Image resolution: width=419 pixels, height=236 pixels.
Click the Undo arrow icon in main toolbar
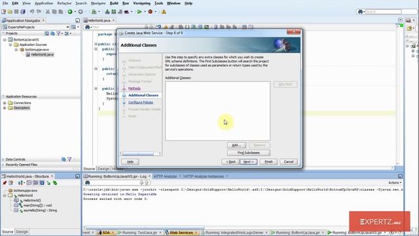32,12
